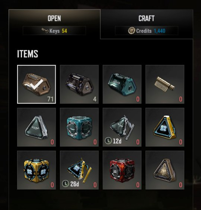Choose the red cube crate
Screen dimensions: 201x210
point(122,170)
